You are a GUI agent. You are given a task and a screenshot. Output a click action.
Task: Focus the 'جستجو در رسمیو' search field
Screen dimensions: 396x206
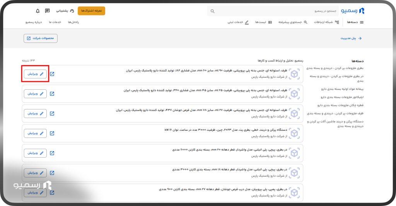(x=273, y=11)
